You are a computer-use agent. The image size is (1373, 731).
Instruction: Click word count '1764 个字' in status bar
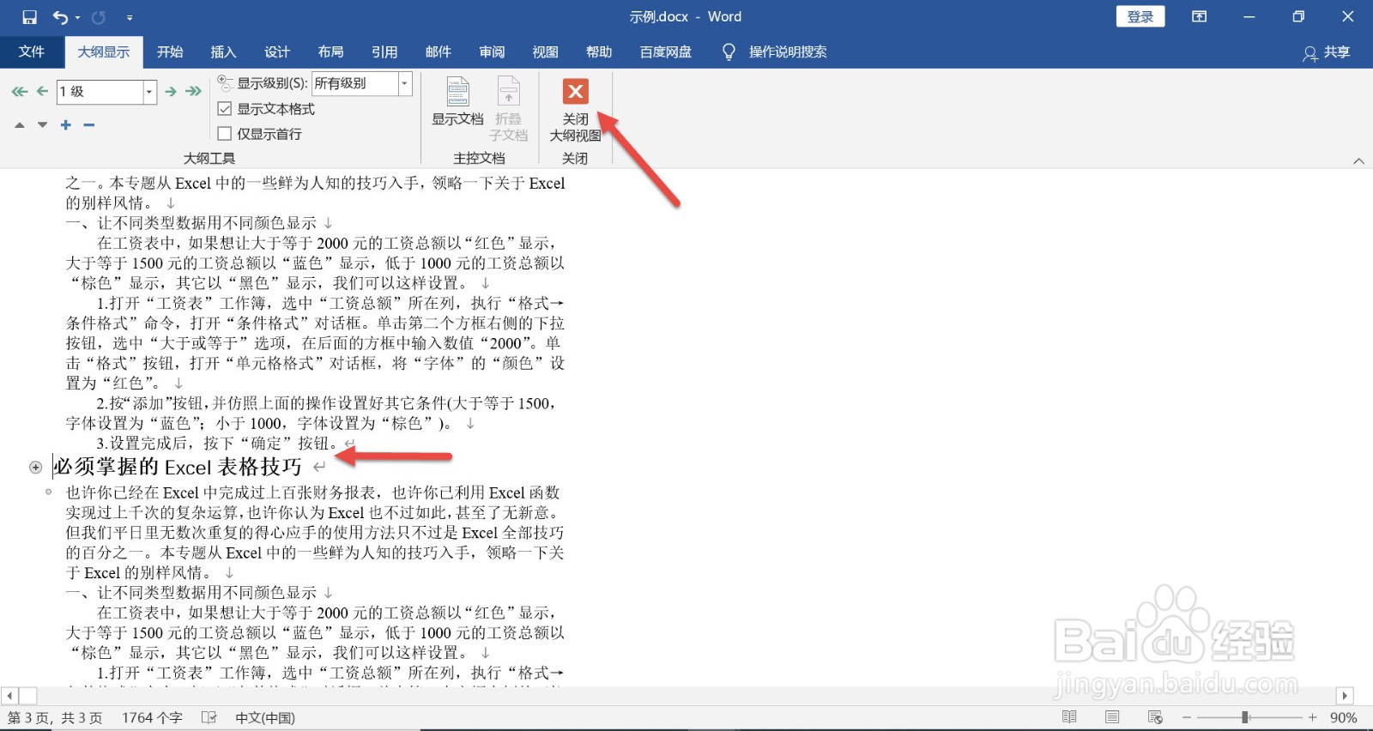[152, 718]
